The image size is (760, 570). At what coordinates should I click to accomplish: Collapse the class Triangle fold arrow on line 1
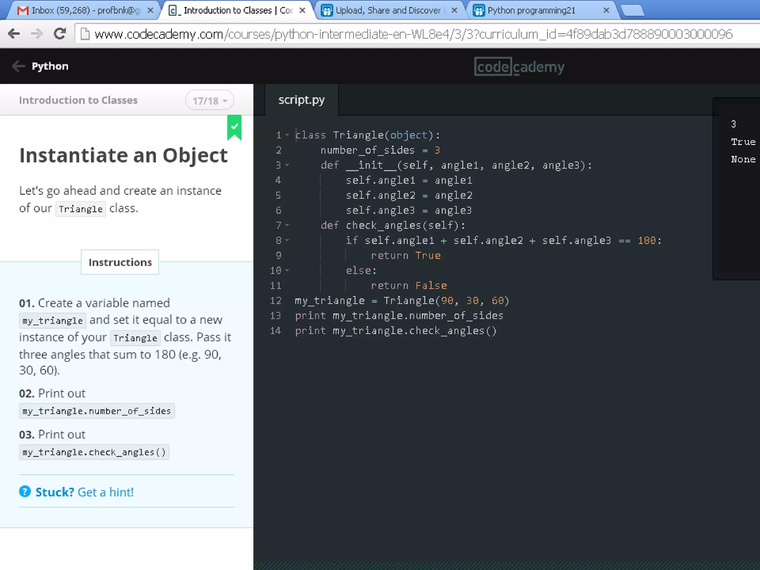coord(287,135)
